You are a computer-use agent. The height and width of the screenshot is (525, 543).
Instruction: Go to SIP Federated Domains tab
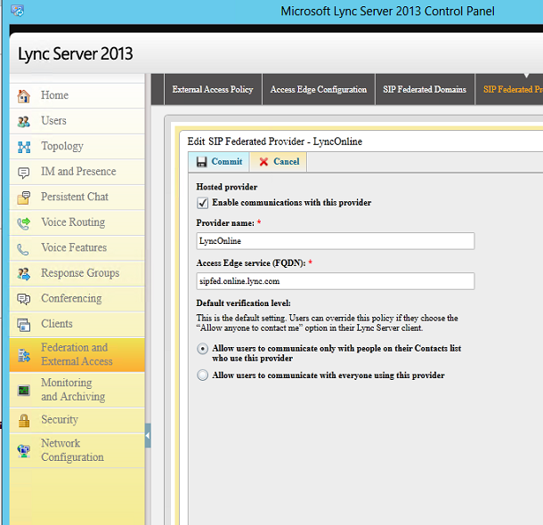point(425,90)
